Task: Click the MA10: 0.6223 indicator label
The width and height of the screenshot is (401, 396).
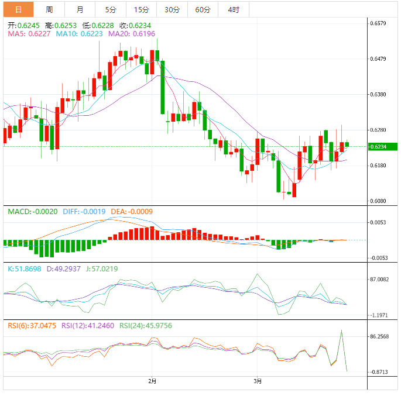Action: point(79,35)
